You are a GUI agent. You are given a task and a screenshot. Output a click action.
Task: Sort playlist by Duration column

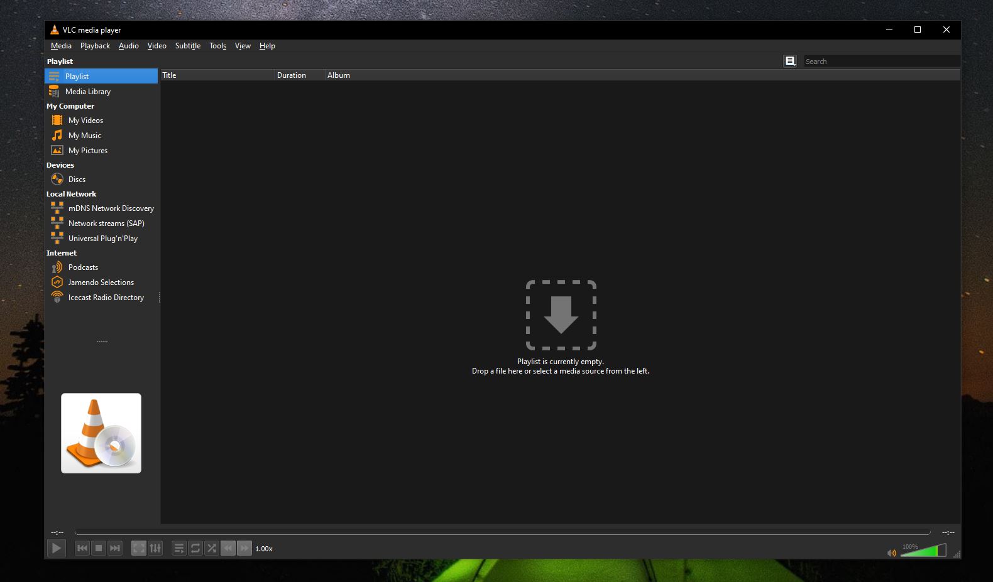tap(300, 75)
